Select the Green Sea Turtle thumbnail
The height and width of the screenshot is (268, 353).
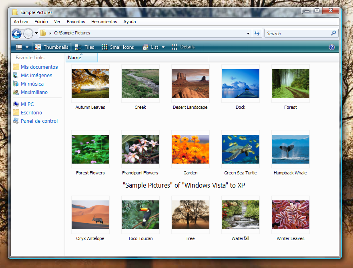click(x=240, y=148)
